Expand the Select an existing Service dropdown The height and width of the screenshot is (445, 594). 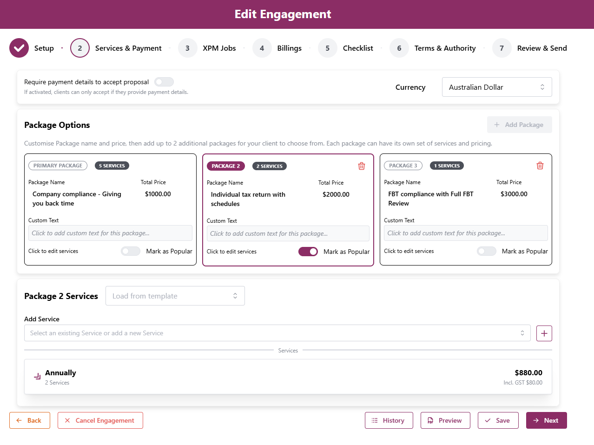click(277, 333)
